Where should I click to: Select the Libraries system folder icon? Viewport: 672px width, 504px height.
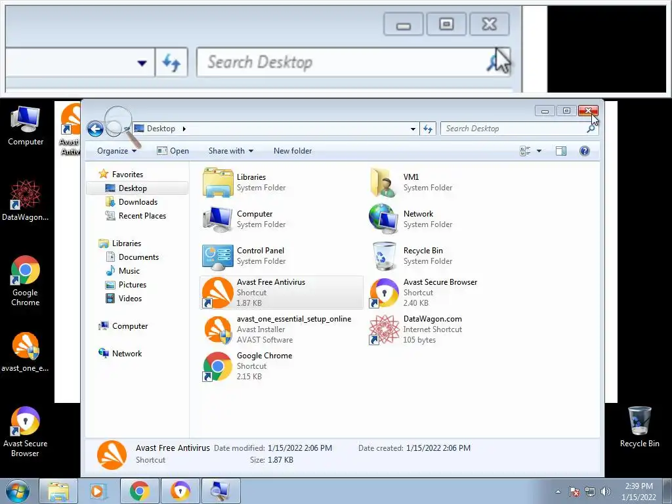pos(218,182)
